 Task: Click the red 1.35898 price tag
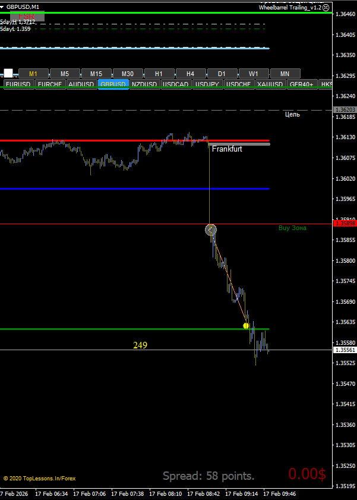click(345, 224)
